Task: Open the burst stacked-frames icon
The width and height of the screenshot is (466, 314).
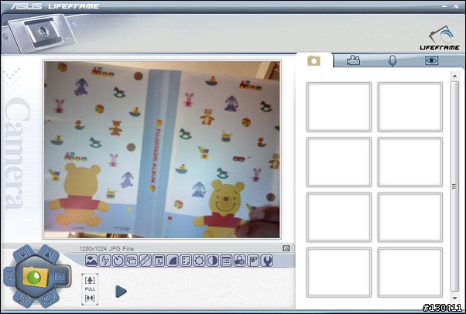Action: click(x=132, y=261)
